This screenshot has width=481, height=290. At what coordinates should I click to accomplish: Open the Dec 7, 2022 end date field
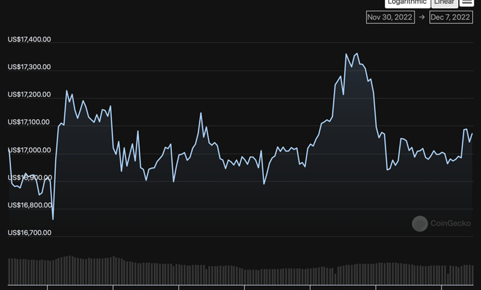pyautogui.click(x=451, y=17)
